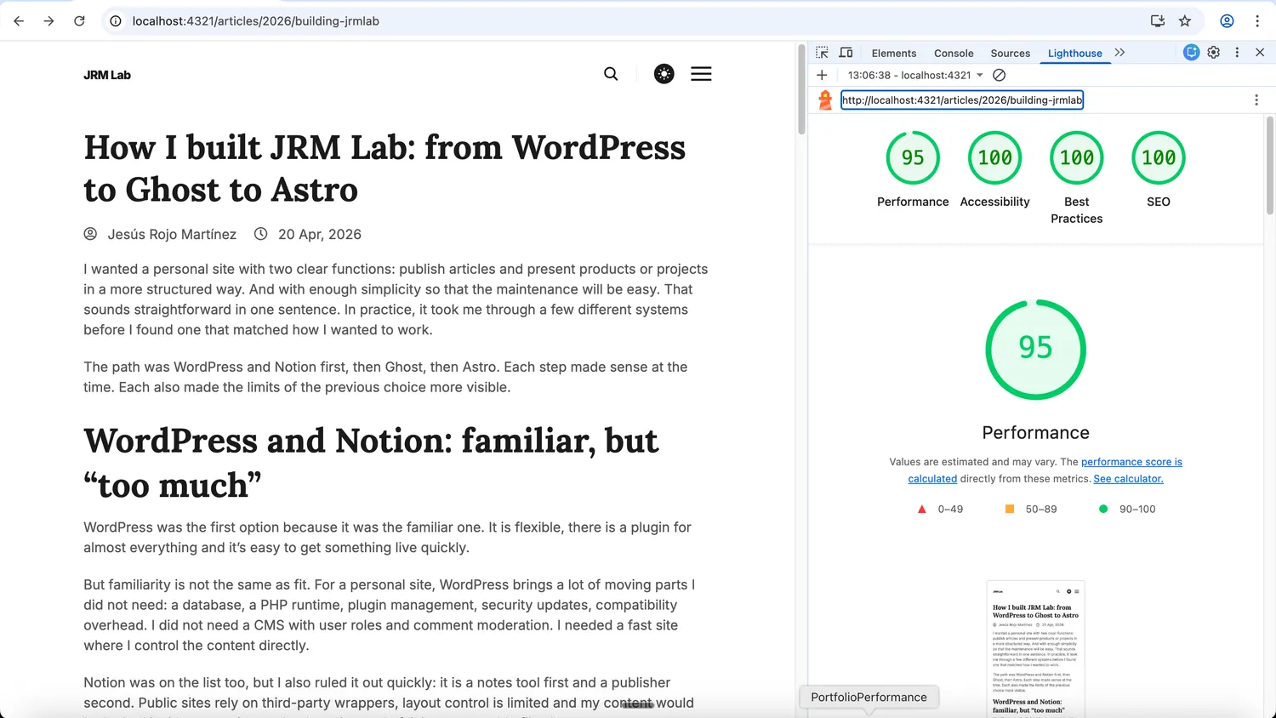Jump to the Accessibility score gauge

994,158
